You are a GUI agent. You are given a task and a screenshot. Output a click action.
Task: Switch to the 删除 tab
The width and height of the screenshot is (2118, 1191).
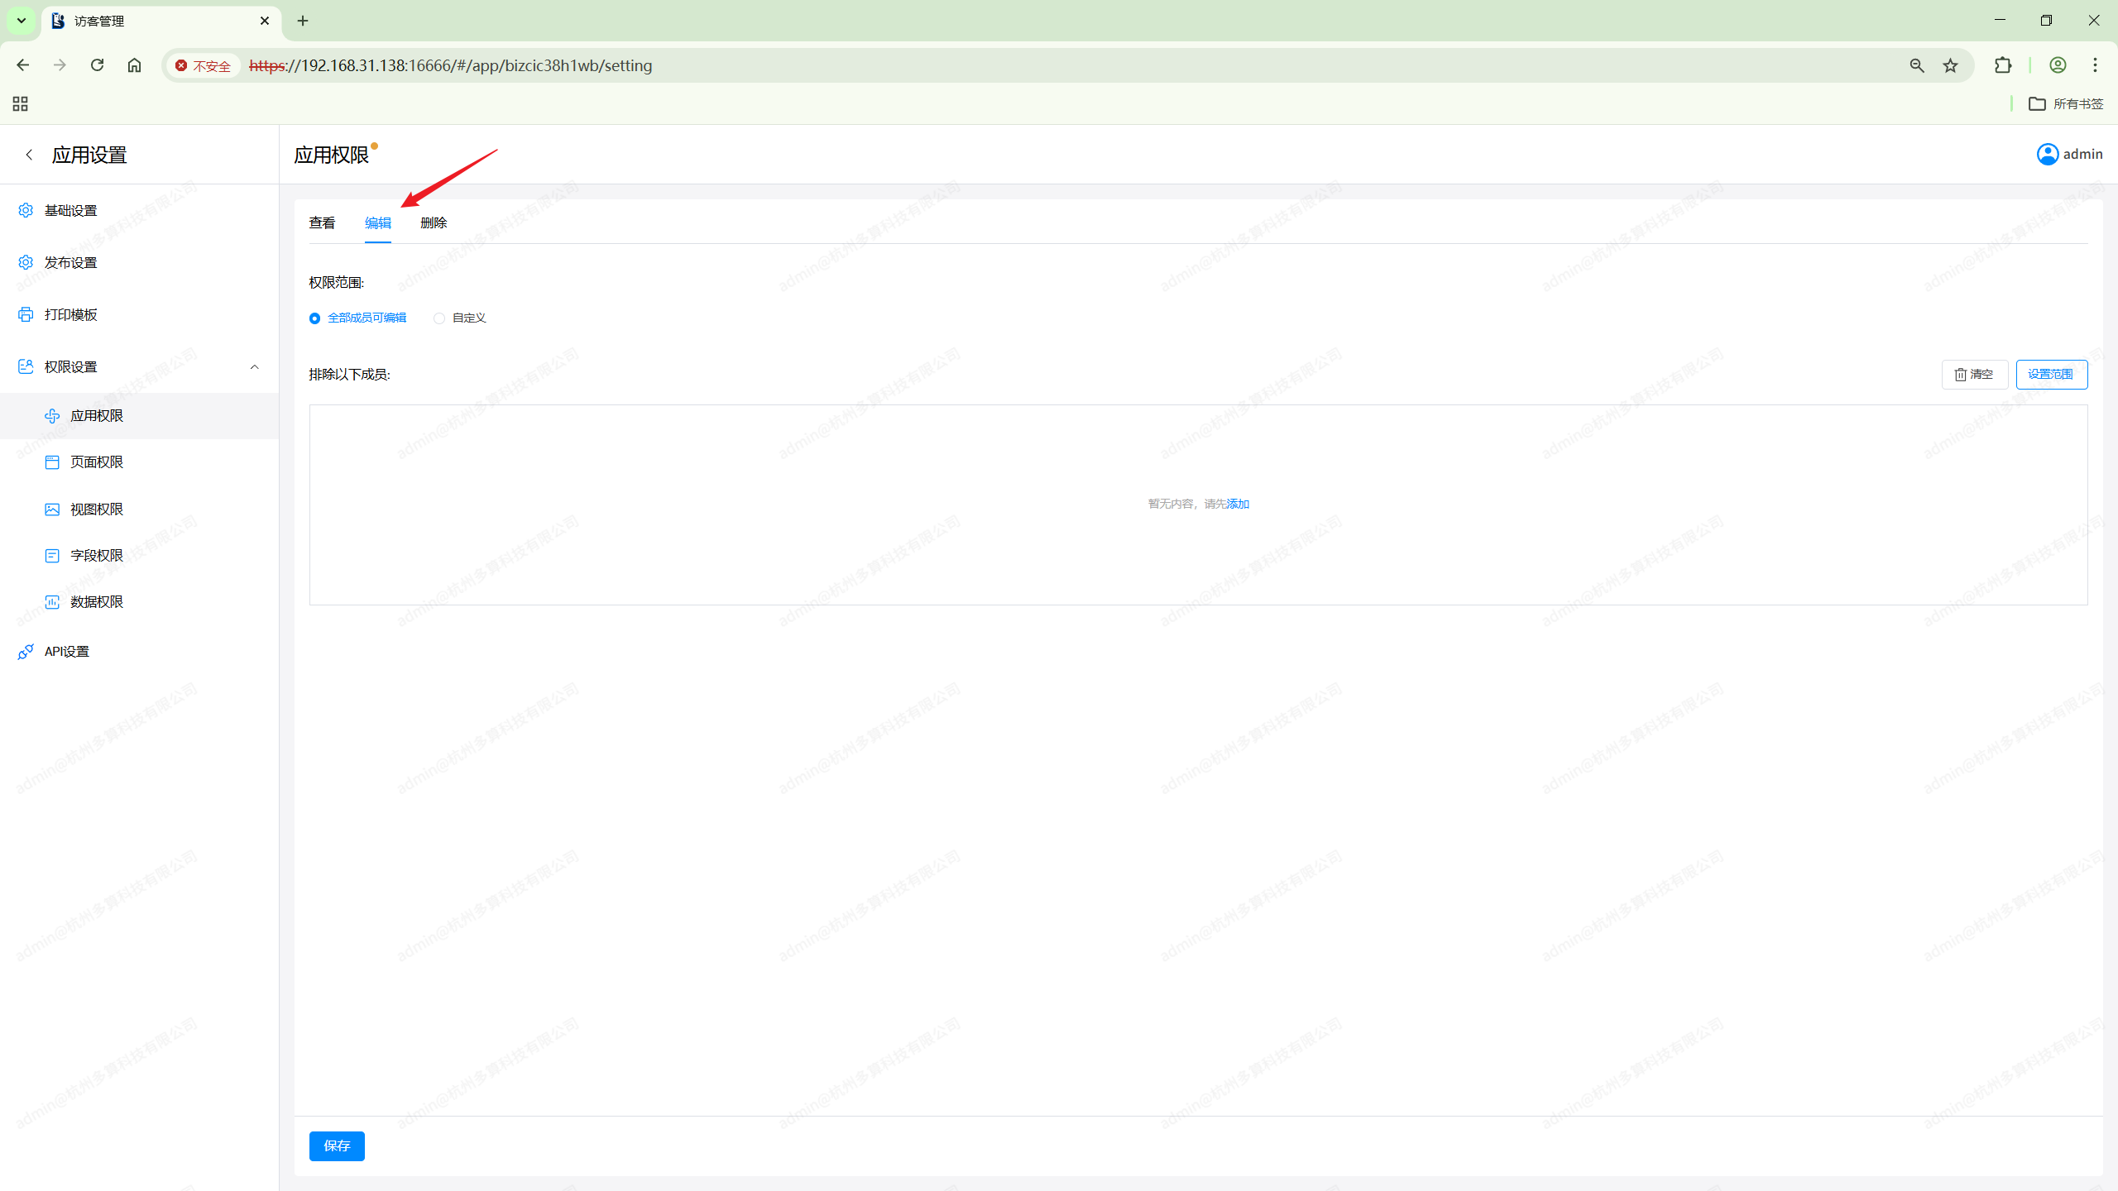pos(434,222)
